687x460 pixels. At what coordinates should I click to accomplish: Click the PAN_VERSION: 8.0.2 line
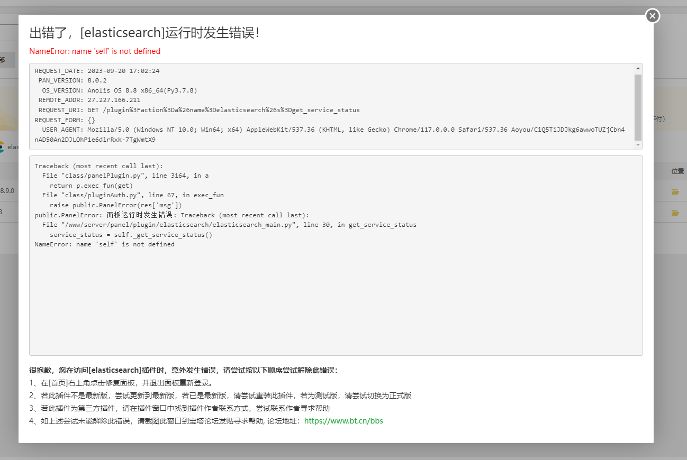73,80
